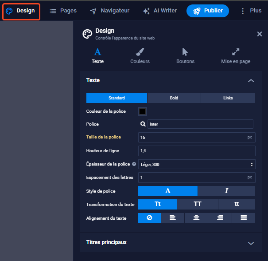Click the help icon beside Épaisseur de la police
The height and width of the screenshot is (261, 268).
134,164
